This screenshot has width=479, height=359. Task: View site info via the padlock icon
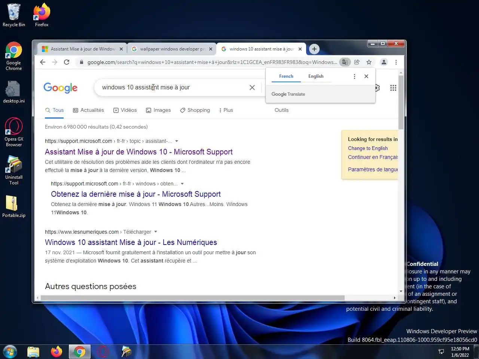81,62
